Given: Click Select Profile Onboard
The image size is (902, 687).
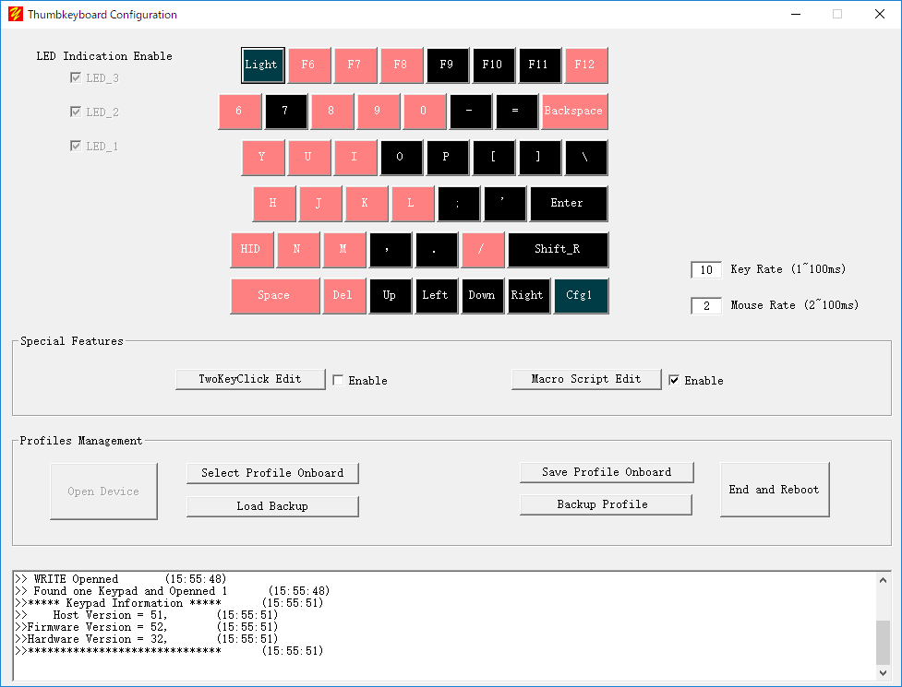Looking at the screenshot, I should (272, 473).
